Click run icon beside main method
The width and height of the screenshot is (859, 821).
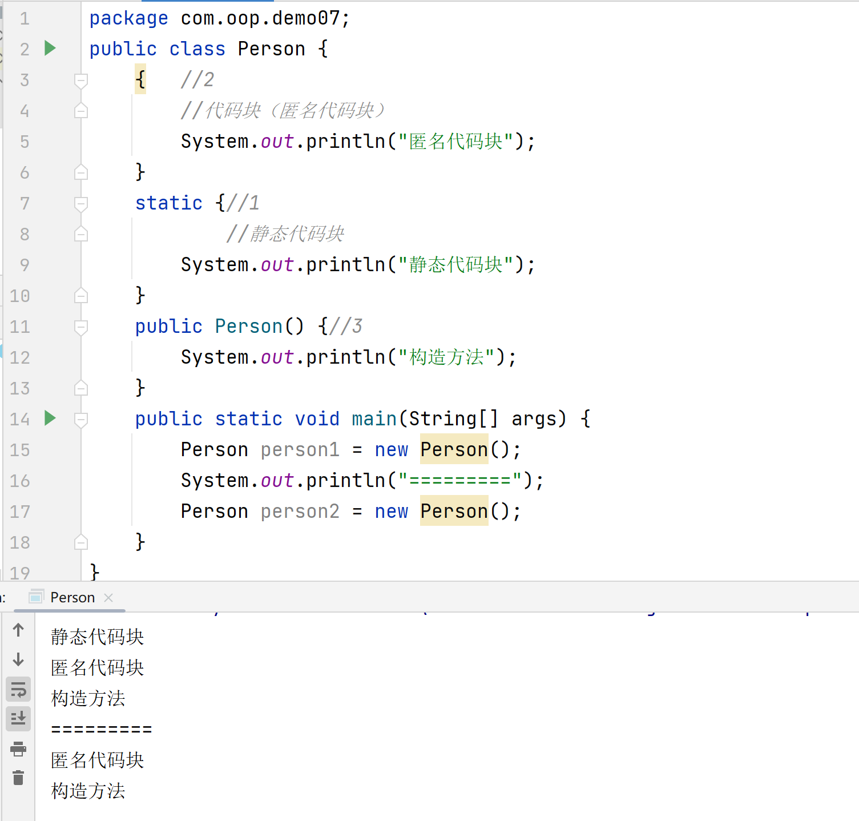click(50, 418)
